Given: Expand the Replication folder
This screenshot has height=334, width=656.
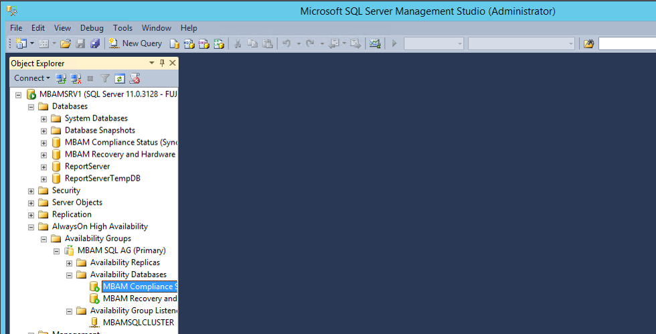Looking at the screenshot, I should coord(31,215).
